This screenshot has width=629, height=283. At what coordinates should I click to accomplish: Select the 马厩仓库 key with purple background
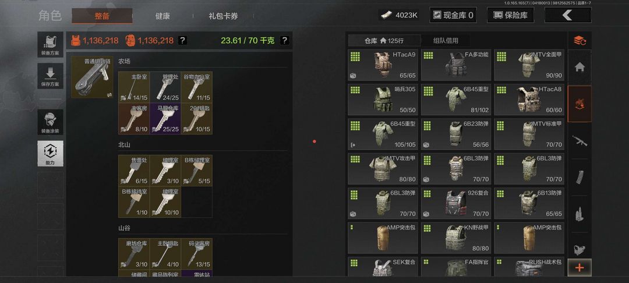[165, 119]
